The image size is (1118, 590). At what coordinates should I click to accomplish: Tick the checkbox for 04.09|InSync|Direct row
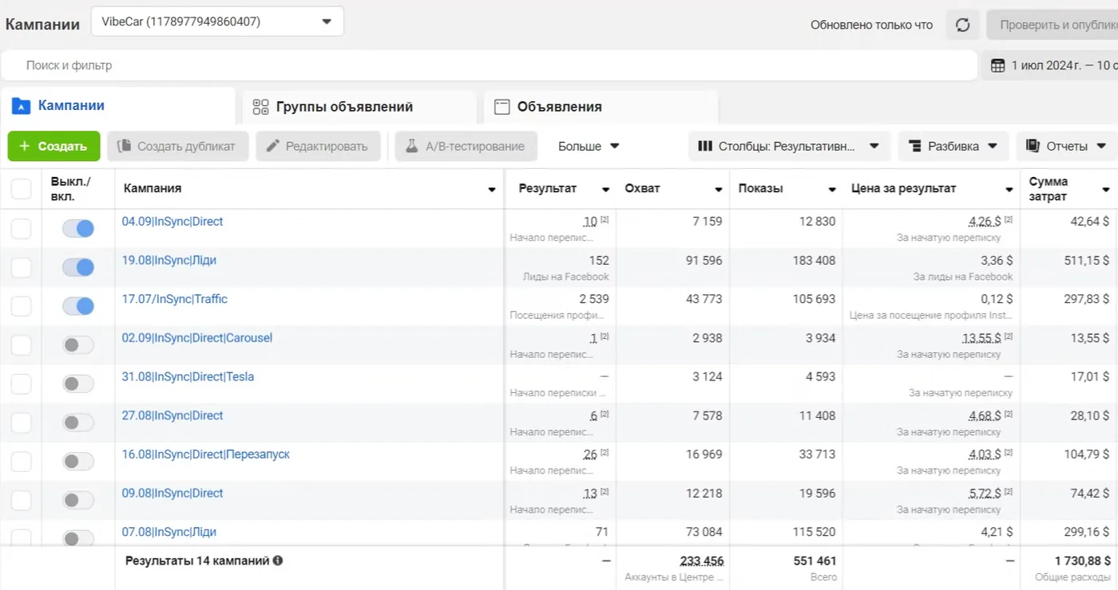coord(21,229)
